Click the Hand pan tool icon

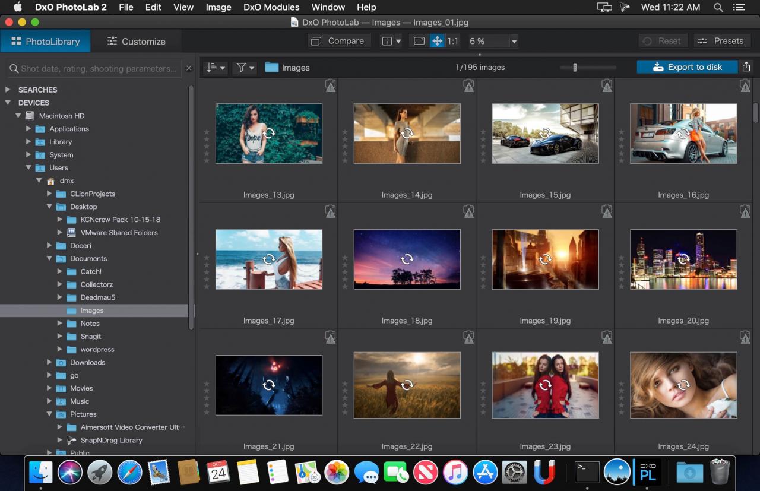[x=436, y=41]
